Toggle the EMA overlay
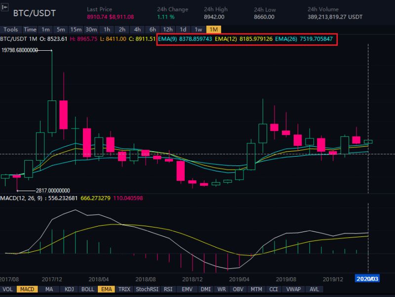Image resolution: width=395 pixels, height=297 pixels. click(x=107, y=289)
